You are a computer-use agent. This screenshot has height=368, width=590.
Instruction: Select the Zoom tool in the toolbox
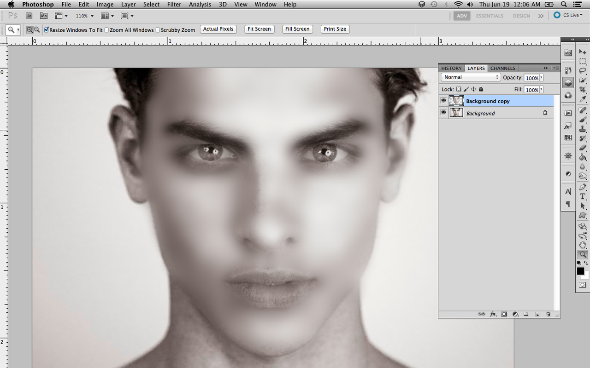(583, 253)
